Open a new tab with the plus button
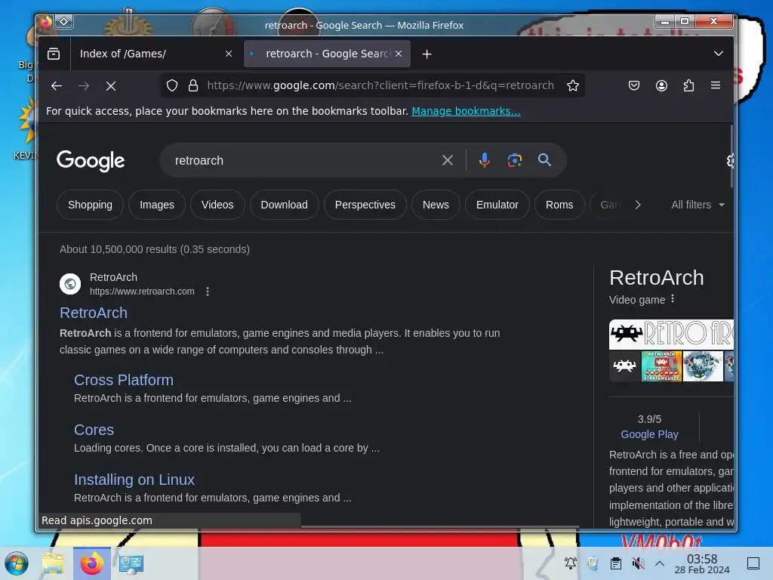 (427, 54)
